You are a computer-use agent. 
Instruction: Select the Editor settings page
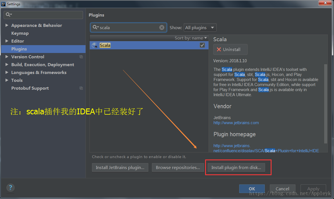pyautogui.click(x=18, y=41)
